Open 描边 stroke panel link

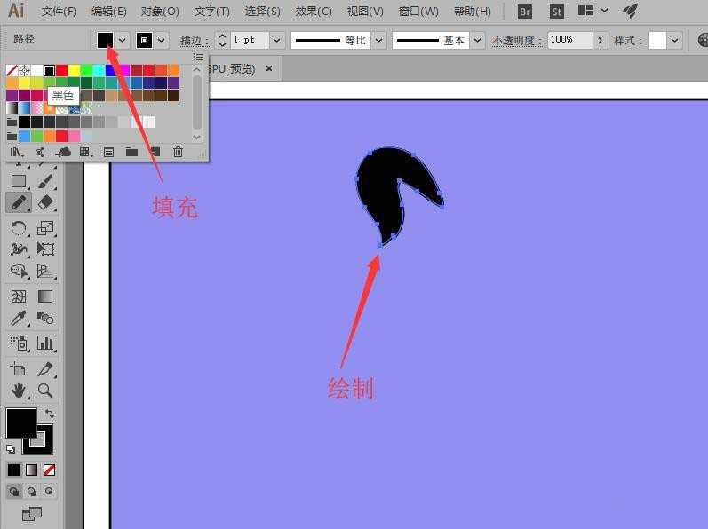click(x=195, y=41)
